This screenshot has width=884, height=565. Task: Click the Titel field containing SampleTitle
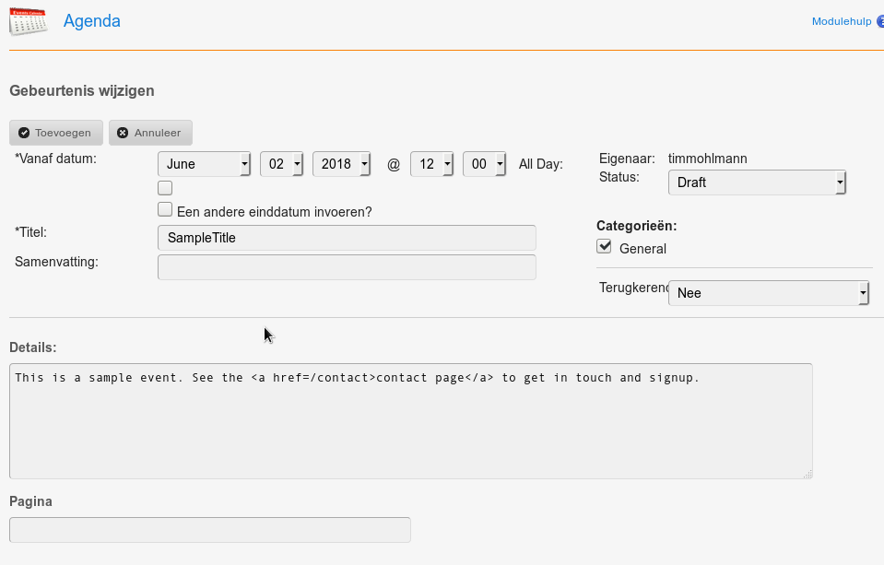tap(347, 238)
